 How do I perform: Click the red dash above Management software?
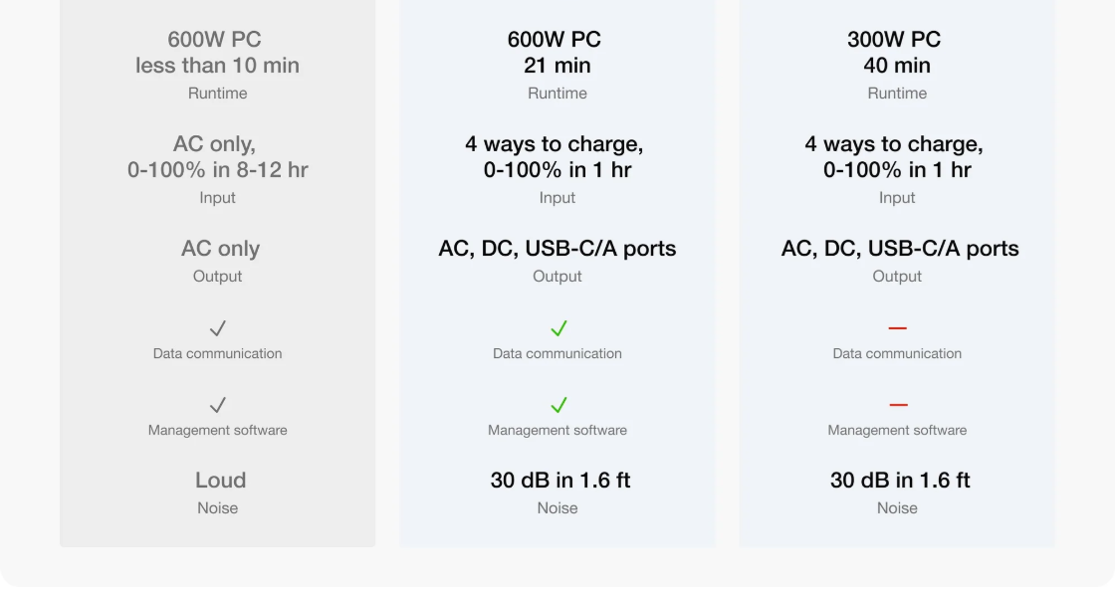click(x=898, y=405)
